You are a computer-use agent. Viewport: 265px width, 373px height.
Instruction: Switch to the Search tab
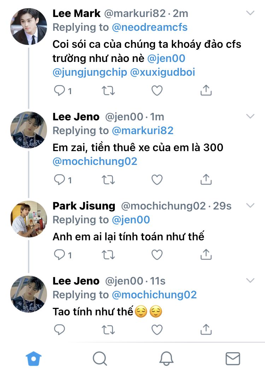[100, 359]
